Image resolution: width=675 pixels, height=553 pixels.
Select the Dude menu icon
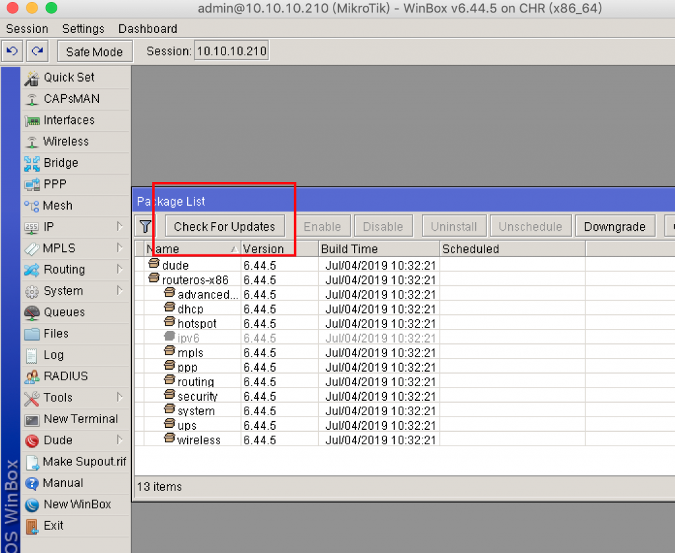coord(32,441)
